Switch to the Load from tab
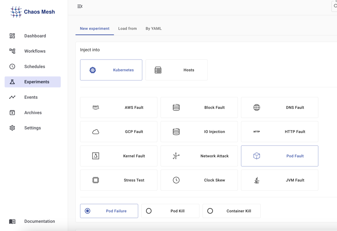Viewport: 337px width, 231px height. (127, 28)
